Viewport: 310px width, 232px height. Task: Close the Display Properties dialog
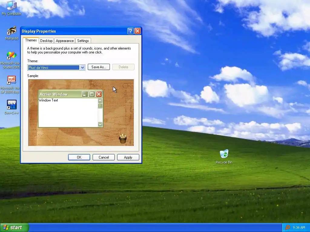coord(138,31)
